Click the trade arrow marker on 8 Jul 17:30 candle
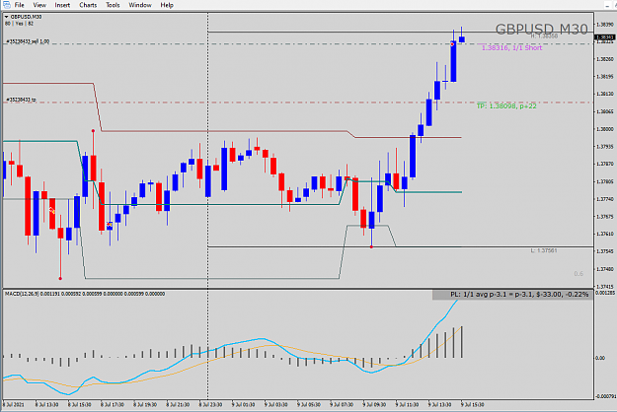The height and width of the screenshot is (412, 617). (x=110, y=225)
